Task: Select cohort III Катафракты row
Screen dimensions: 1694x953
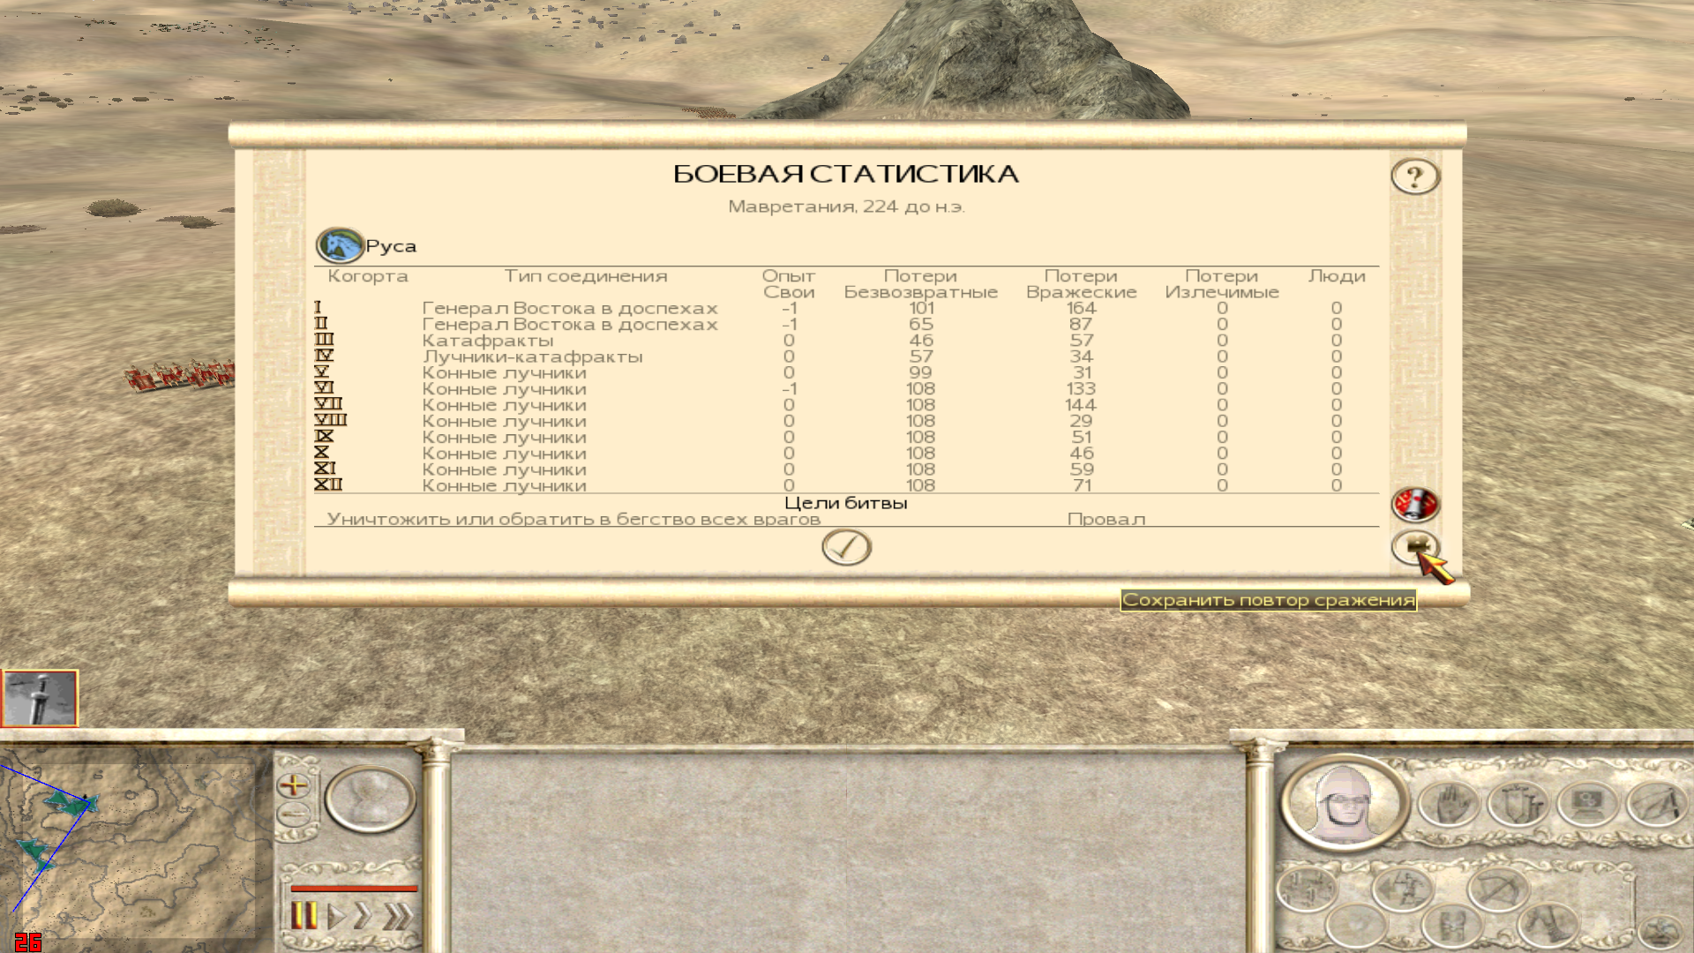Action: [846, 341]
